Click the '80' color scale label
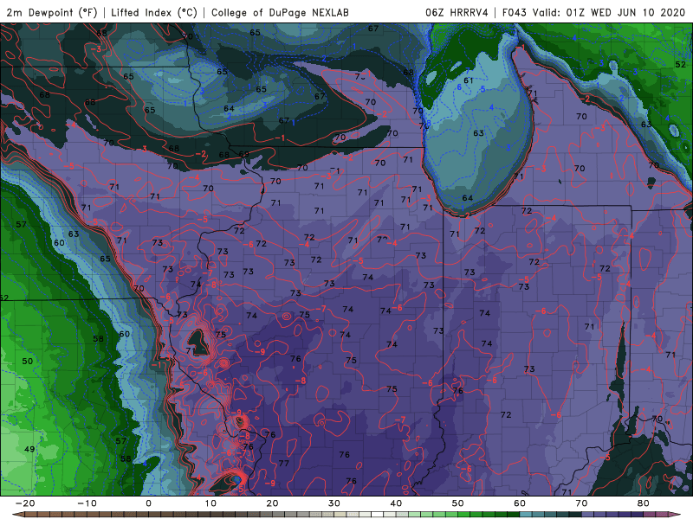 (x=643, y=503)
